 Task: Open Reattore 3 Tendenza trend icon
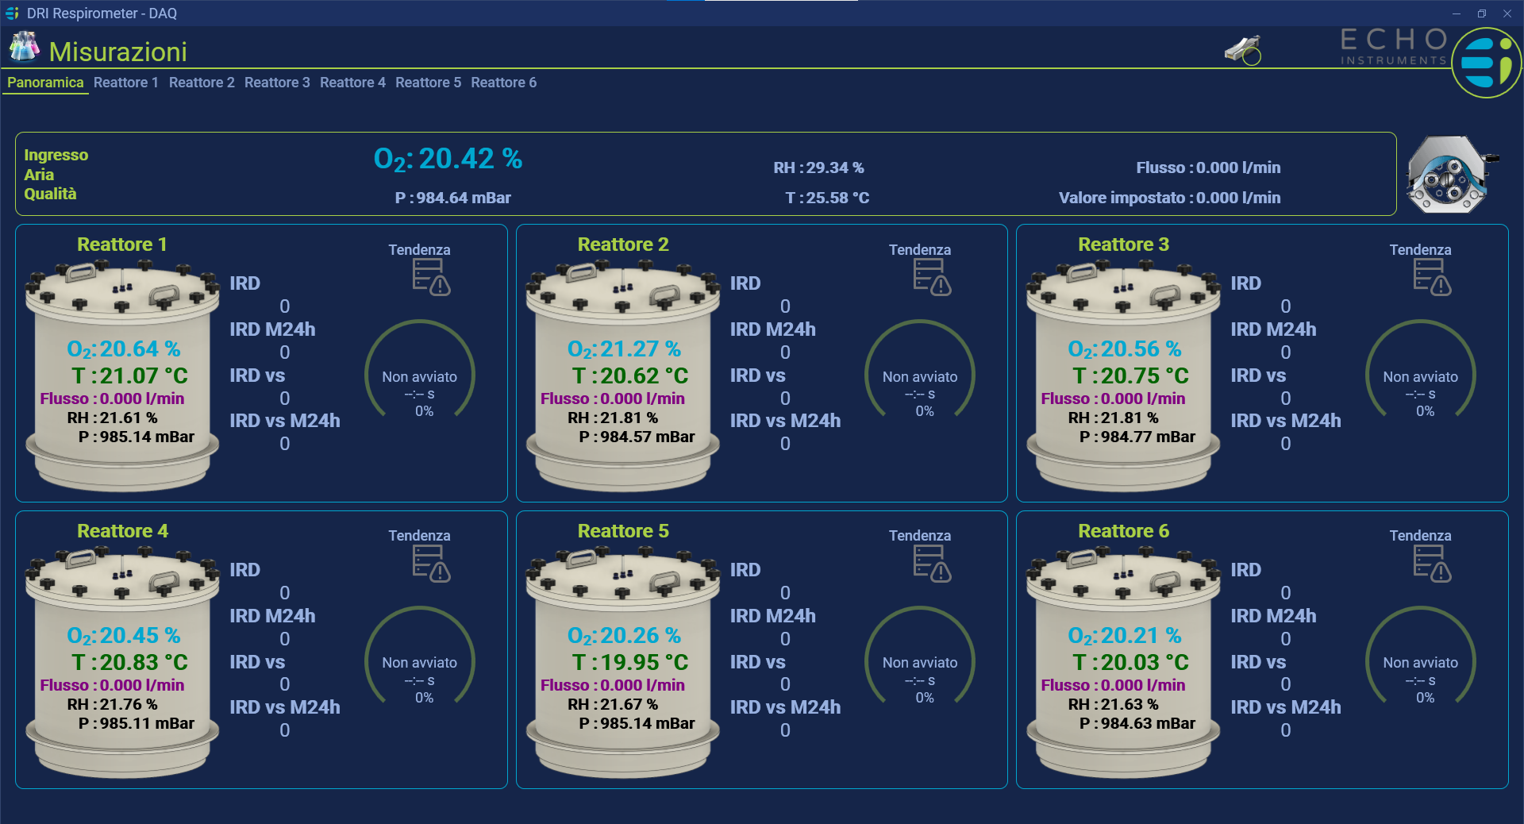coord(1431,277)
